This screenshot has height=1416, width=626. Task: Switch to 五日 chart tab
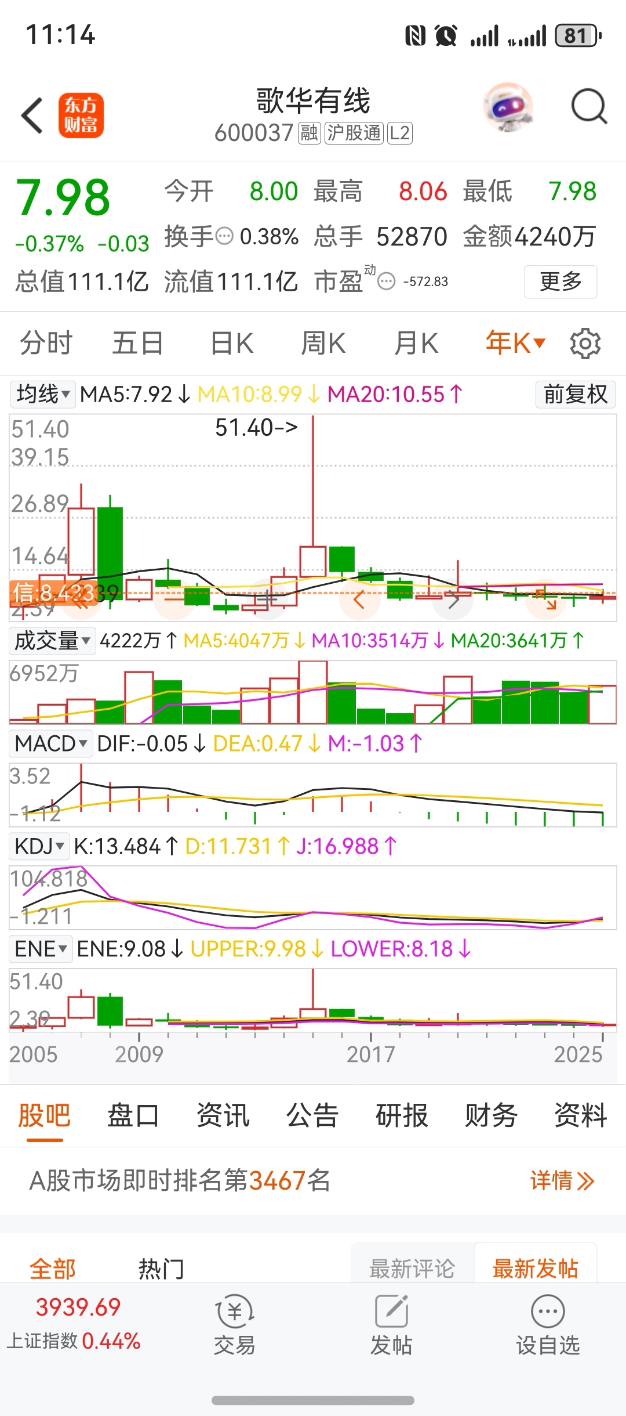(137, 343)
